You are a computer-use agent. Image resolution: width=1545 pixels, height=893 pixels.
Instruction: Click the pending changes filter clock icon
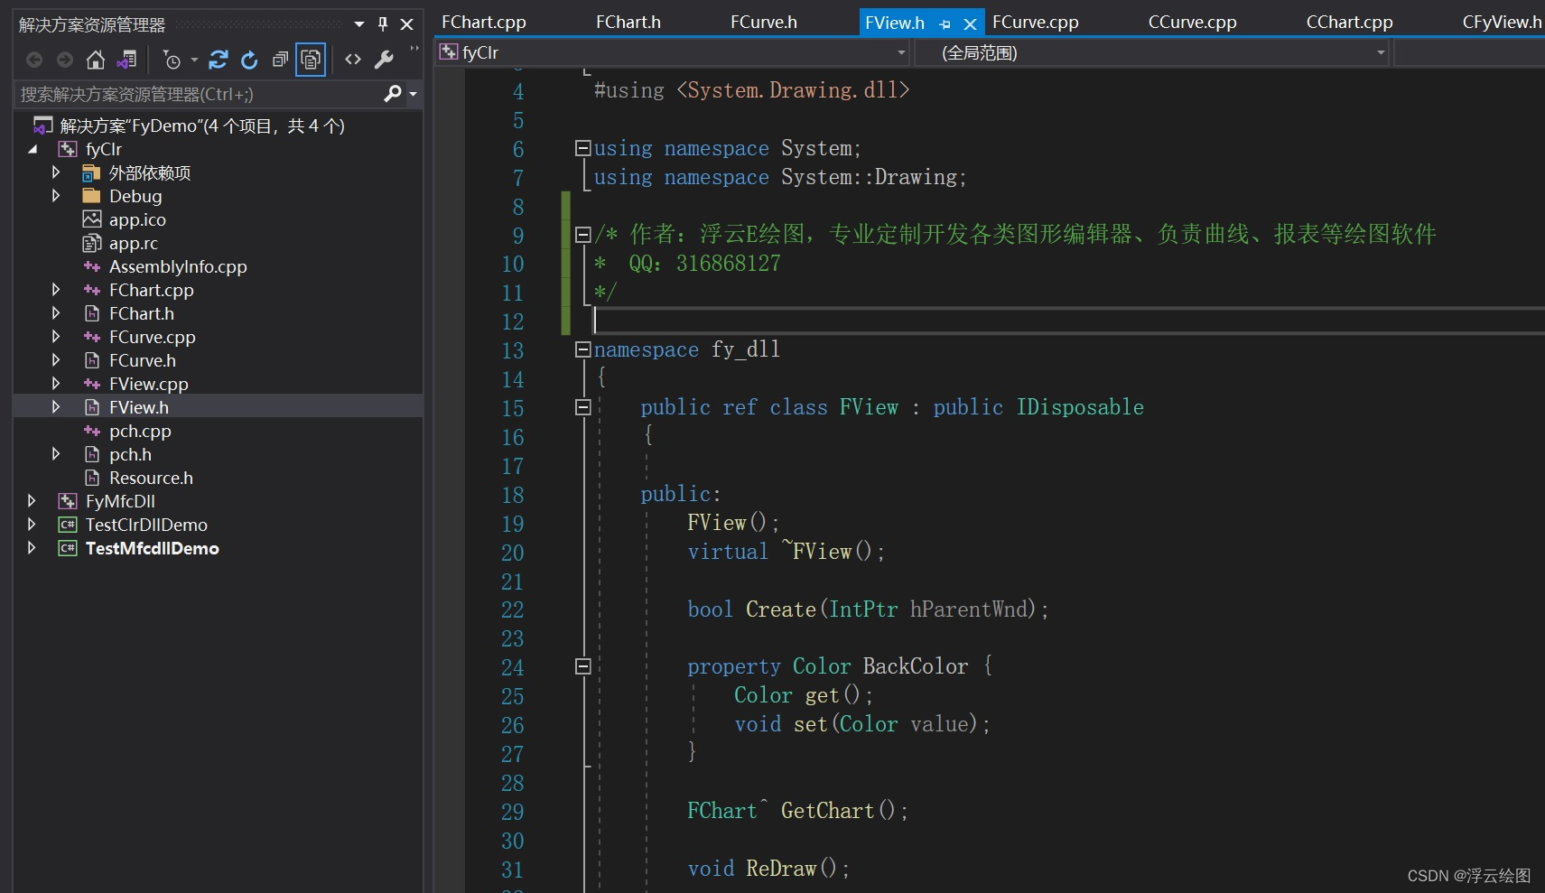pos(172,60)
